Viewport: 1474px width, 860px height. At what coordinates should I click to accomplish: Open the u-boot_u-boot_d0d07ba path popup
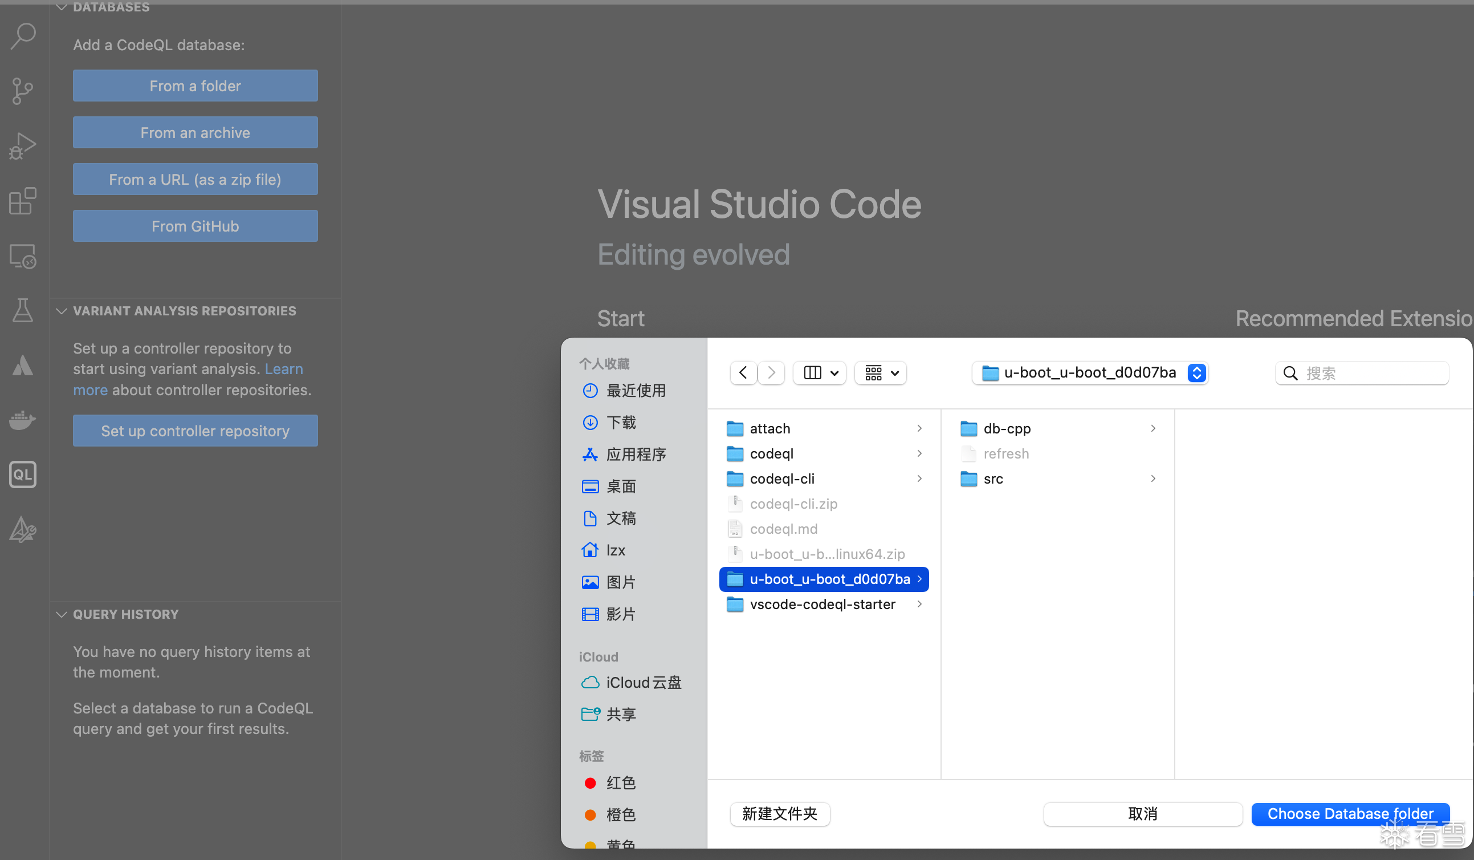[x=1090, y=372]
